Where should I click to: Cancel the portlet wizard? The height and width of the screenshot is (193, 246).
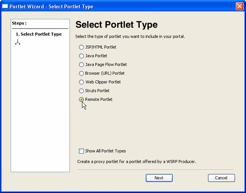coord(221,178)
